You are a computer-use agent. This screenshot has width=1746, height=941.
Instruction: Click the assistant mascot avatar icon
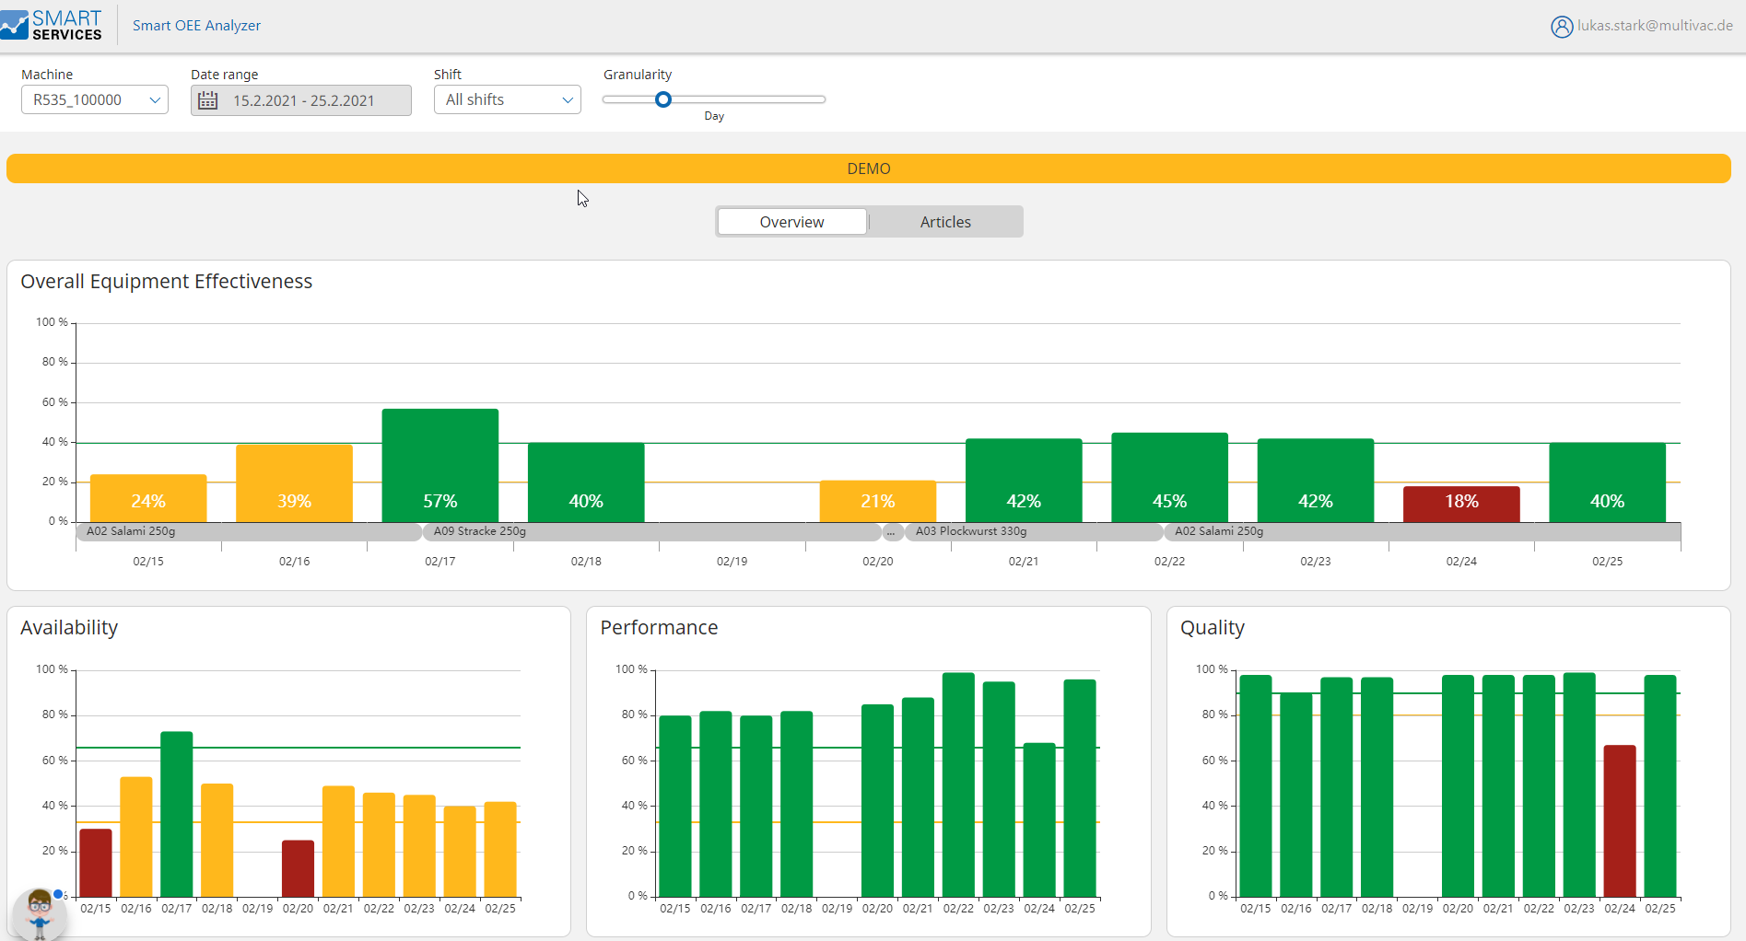pos(39,912)
